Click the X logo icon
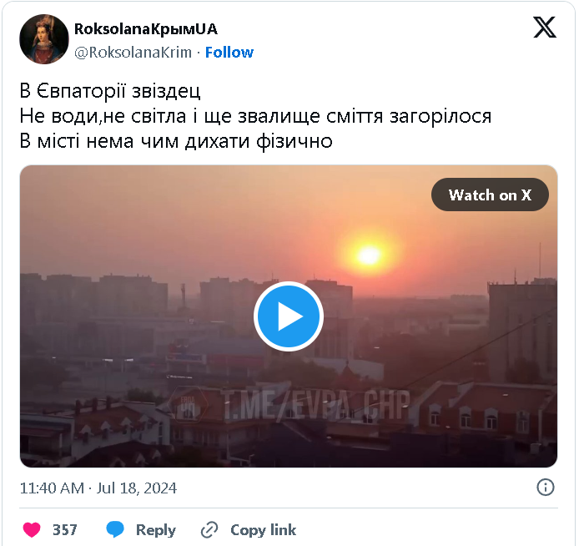 coord(545,28)
